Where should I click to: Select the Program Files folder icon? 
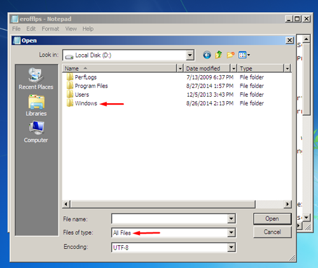[x=70, y=86]
